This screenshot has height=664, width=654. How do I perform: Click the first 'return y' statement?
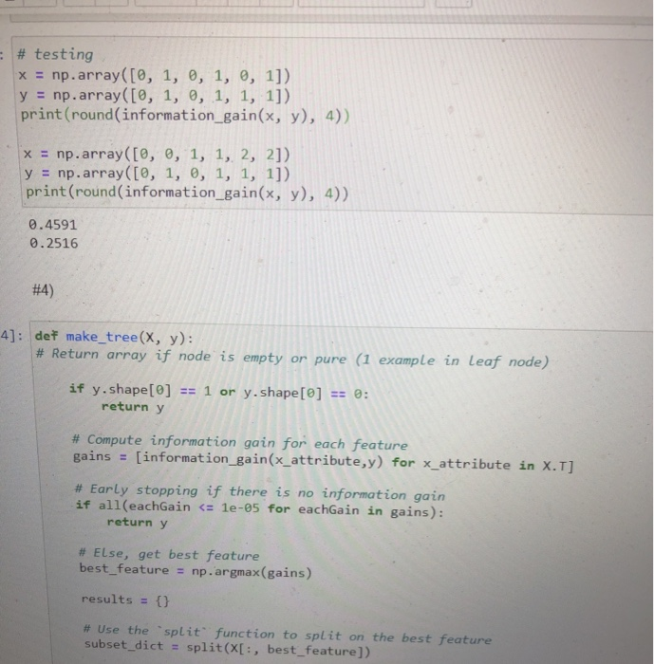(x=133, y=407)
